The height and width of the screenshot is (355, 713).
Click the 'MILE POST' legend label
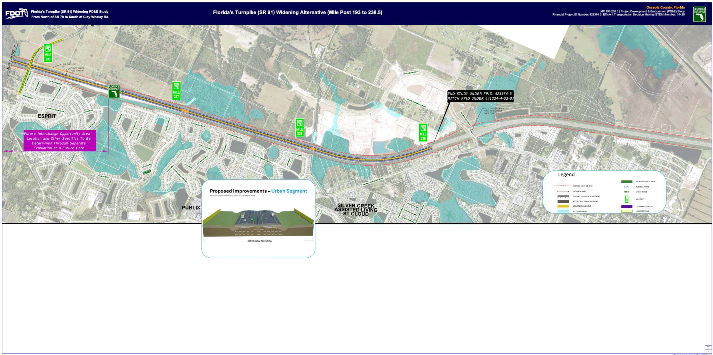click(640, 199)
